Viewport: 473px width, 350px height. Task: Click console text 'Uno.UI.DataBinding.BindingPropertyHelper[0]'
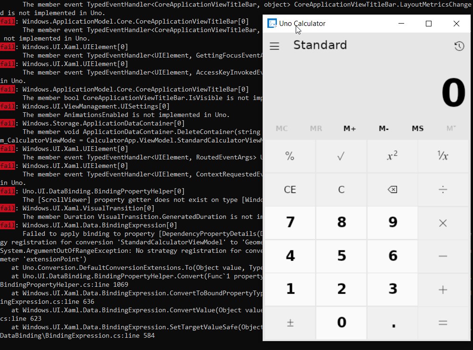(103, 191)
